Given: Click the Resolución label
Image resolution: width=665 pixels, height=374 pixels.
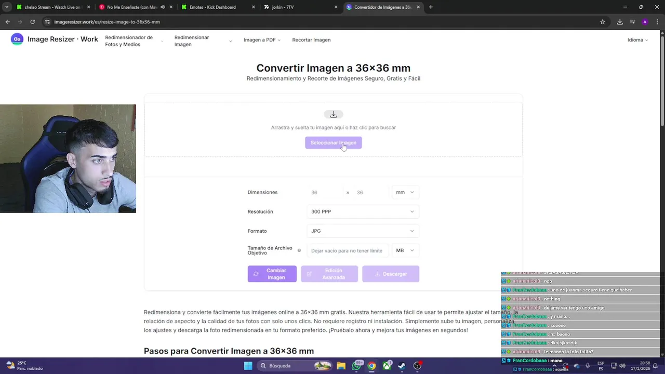Looking at the screenshot, I should click(260, 211).
